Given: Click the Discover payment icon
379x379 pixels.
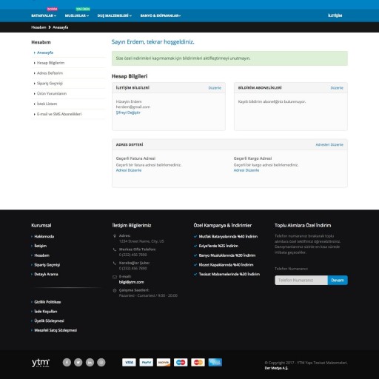Looking at the screenshot, I should click(164, 362).
